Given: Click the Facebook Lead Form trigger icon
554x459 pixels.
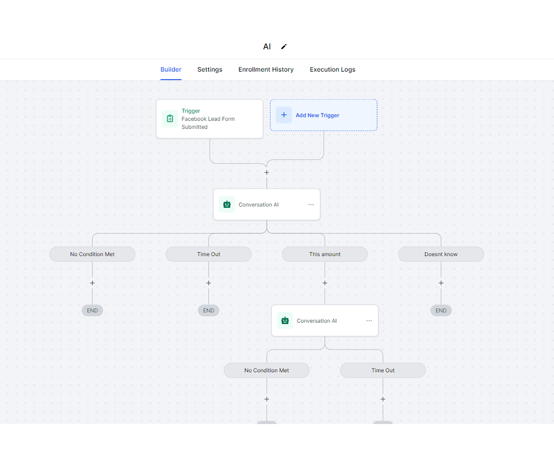Looking at the screenshot, I should 170,119.
